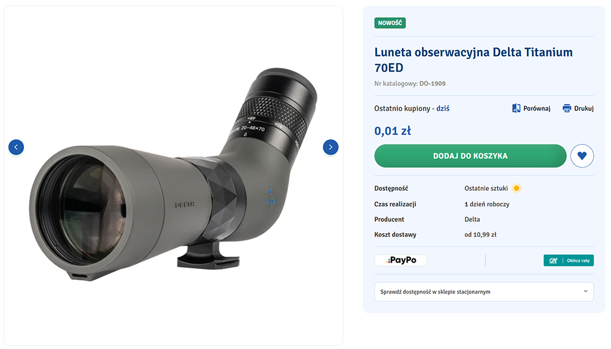The width and height of the screenshot is (611, 349).
Task: Click the Porównaj compare icon
Action: (517, 109)
